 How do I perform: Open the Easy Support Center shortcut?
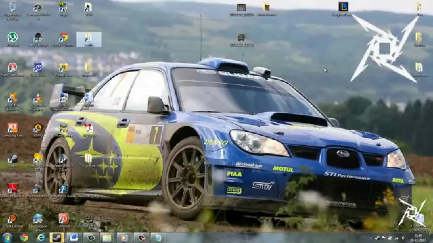(x=38, y=222)
